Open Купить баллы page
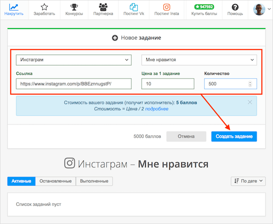273x224 pixels. pos(204,13)
